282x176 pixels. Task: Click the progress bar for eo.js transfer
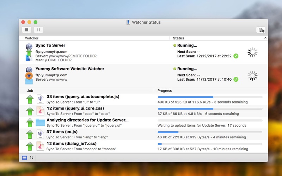pos(210,132)
